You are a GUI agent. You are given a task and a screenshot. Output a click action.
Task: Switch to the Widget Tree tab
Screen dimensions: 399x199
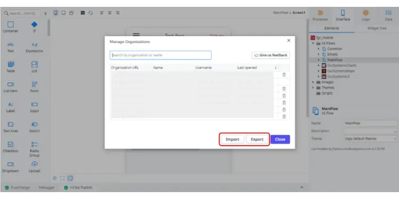(377, 29)
